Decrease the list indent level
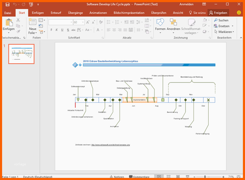245x180 pixels. click(x=126, y=22)
